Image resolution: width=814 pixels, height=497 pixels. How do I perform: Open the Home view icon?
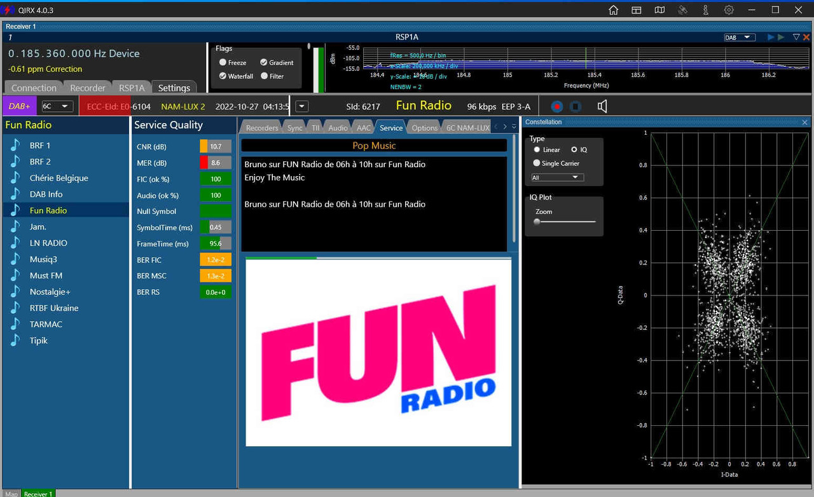tap(613, 10)
